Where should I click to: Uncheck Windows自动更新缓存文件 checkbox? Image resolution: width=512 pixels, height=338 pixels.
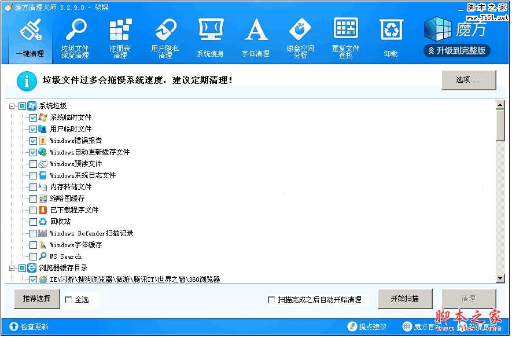click(x=33, y=153)
